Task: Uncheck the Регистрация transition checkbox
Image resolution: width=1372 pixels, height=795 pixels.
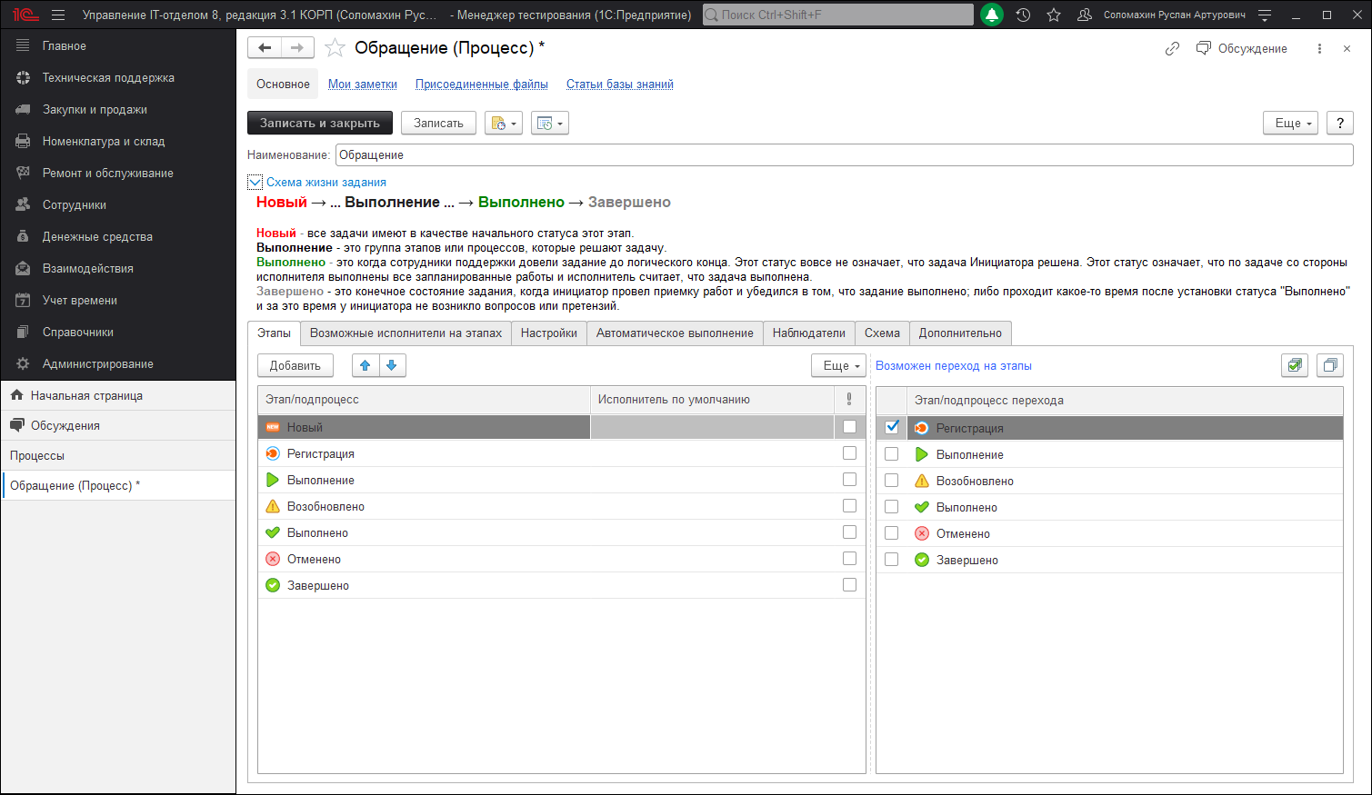Action: [892, 427]
